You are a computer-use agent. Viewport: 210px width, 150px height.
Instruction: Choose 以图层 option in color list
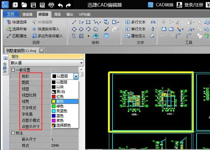coord(65,82)
